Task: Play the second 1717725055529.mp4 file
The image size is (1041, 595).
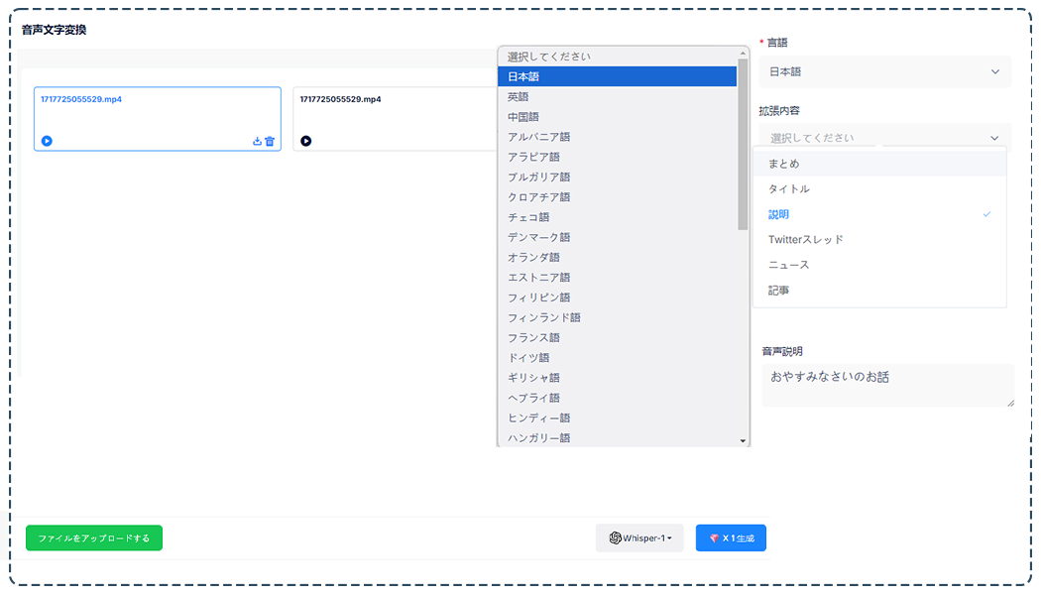Action: point(305,141)
